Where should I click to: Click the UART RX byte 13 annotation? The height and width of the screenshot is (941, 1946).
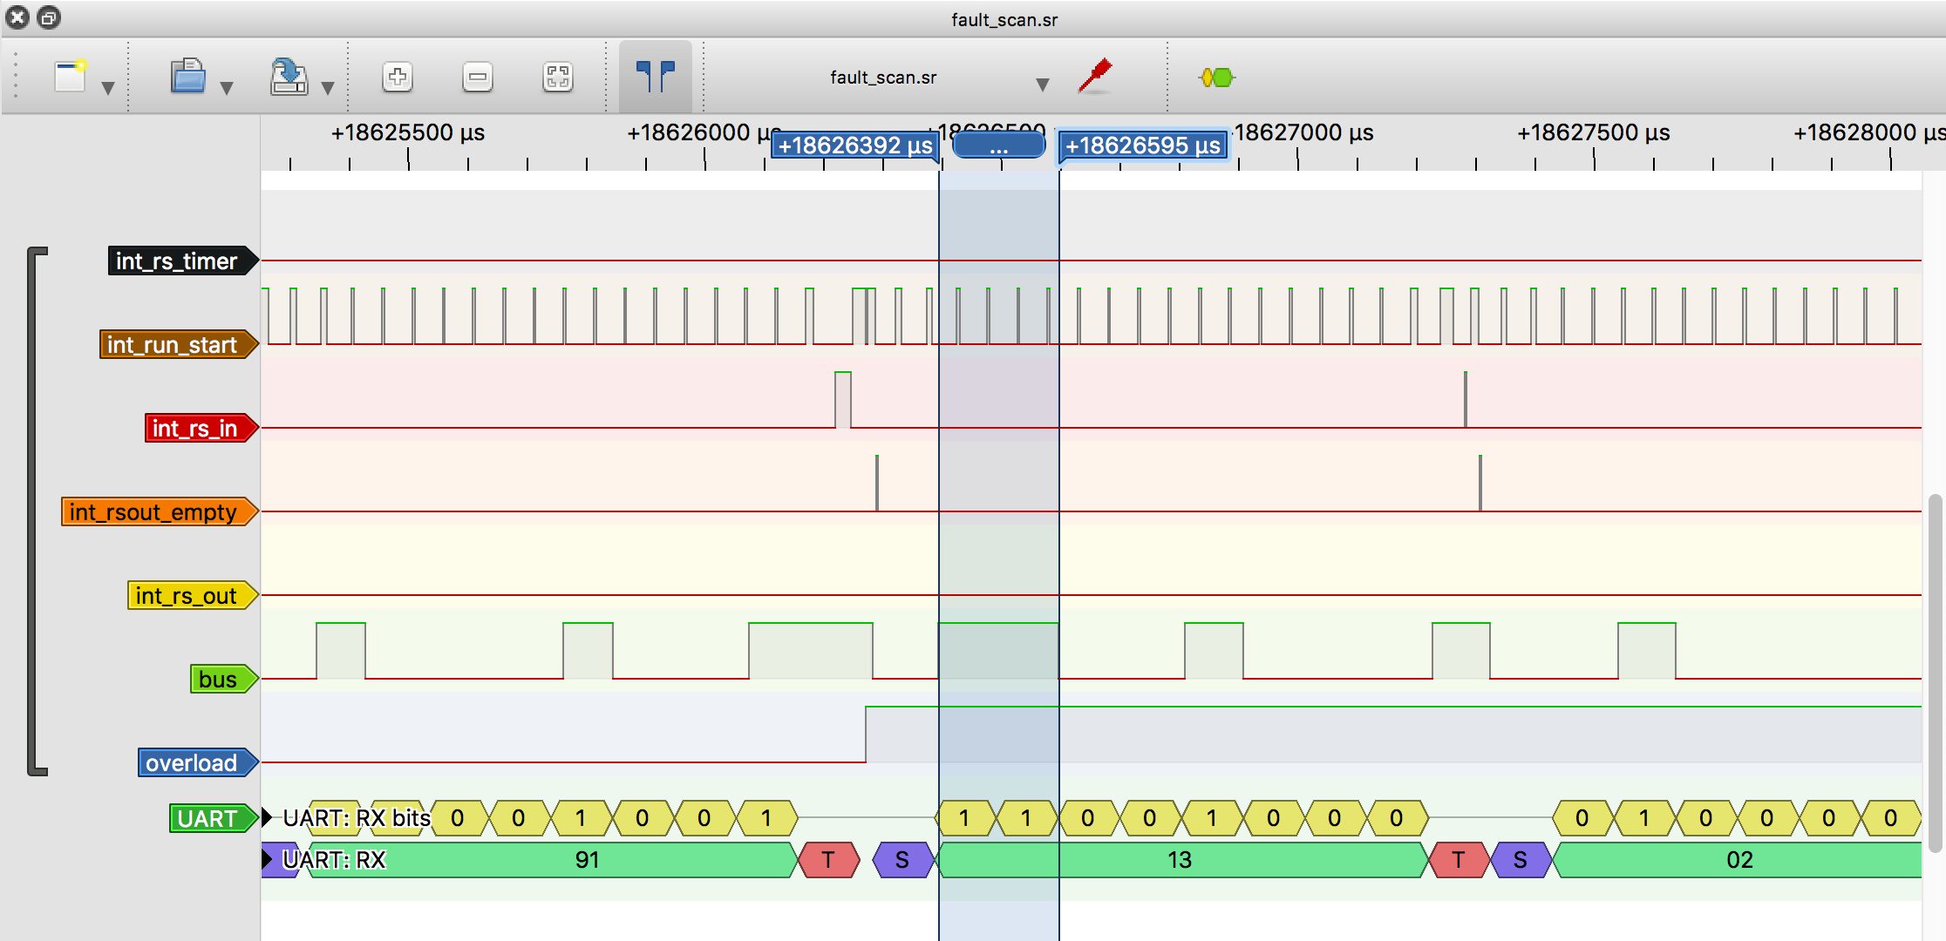1179,861
